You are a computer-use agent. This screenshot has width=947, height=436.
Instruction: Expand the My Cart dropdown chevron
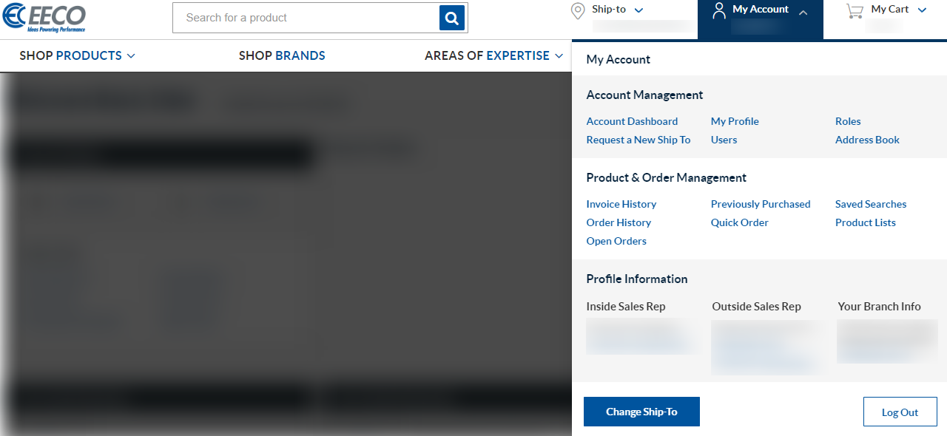tap(922, 10)
